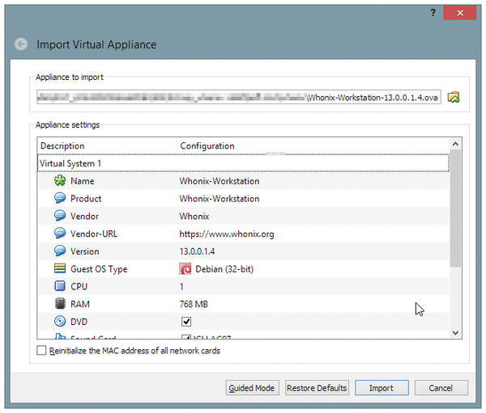
Task: Click the Version label
Action: click(84, 251)
